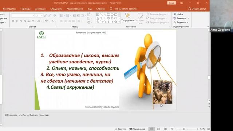Viewport: 233px width, 131px height.
Task: Select the star shape in gallery
Action: tap(116, 22)
